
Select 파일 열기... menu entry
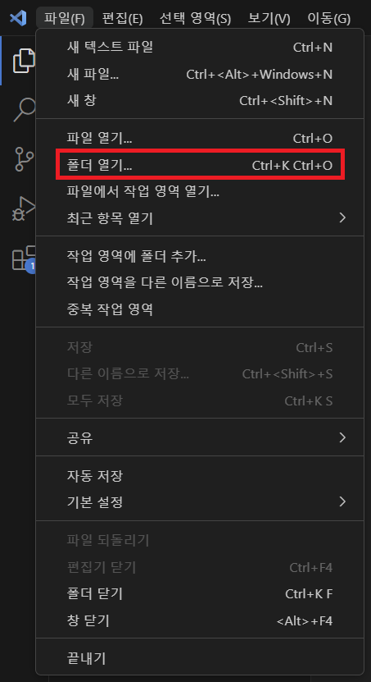(200, 139)
